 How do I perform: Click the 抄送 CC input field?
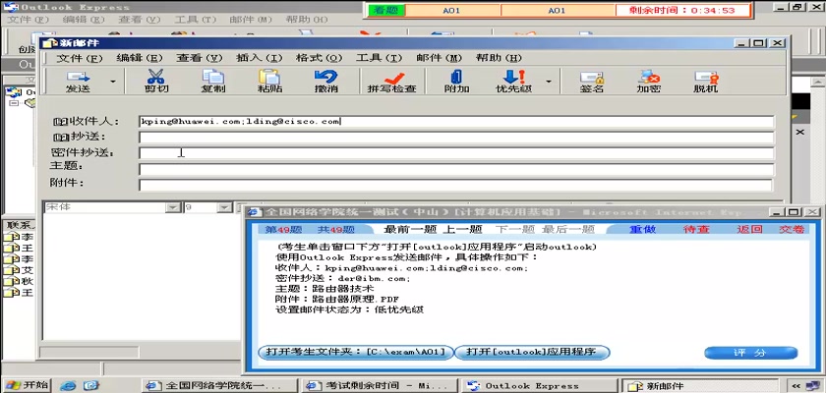pyautogui.click(x=456, y=138)
